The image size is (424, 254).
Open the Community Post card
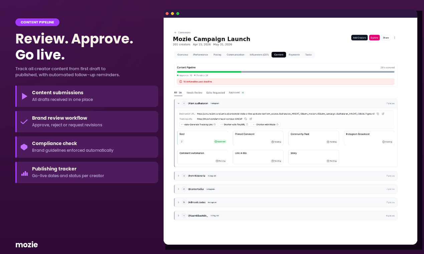pos(313,138)
